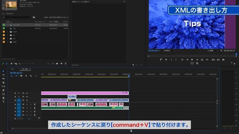
Task: Toggle V2 track output eye
Action: 27,97
